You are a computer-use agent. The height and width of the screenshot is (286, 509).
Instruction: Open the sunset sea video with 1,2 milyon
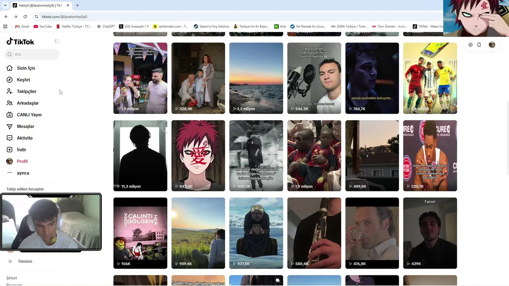click(x=256, y=78)
